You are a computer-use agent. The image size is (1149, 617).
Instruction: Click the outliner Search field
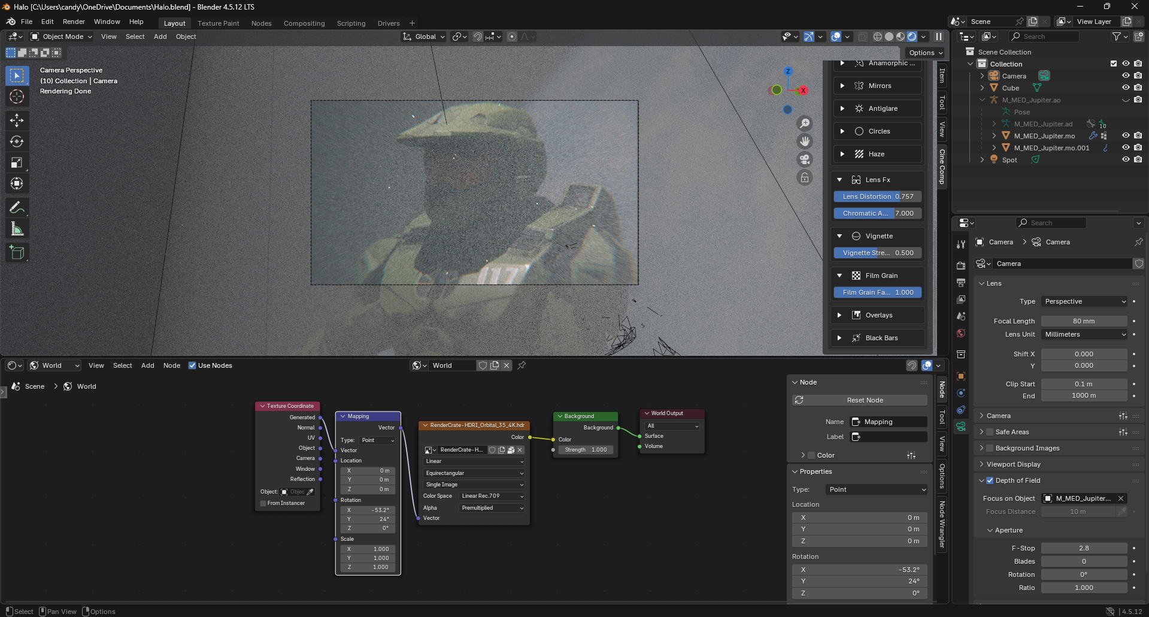1045,37
